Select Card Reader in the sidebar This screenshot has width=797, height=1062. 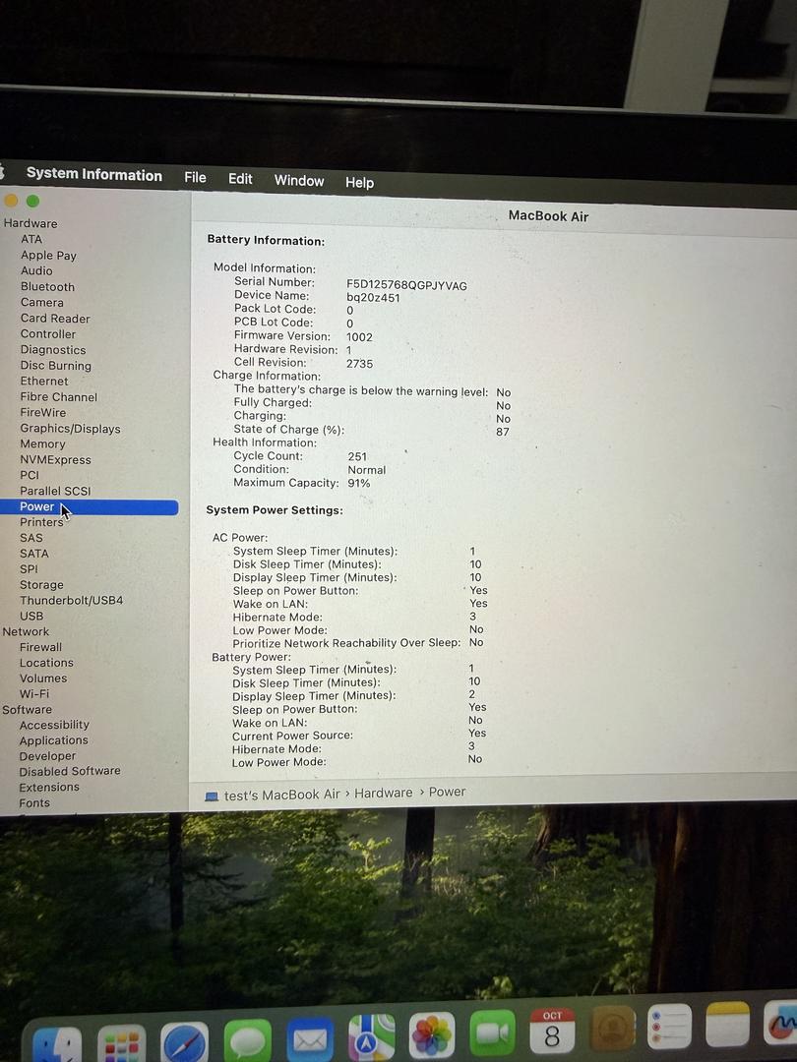pos(55,319)
